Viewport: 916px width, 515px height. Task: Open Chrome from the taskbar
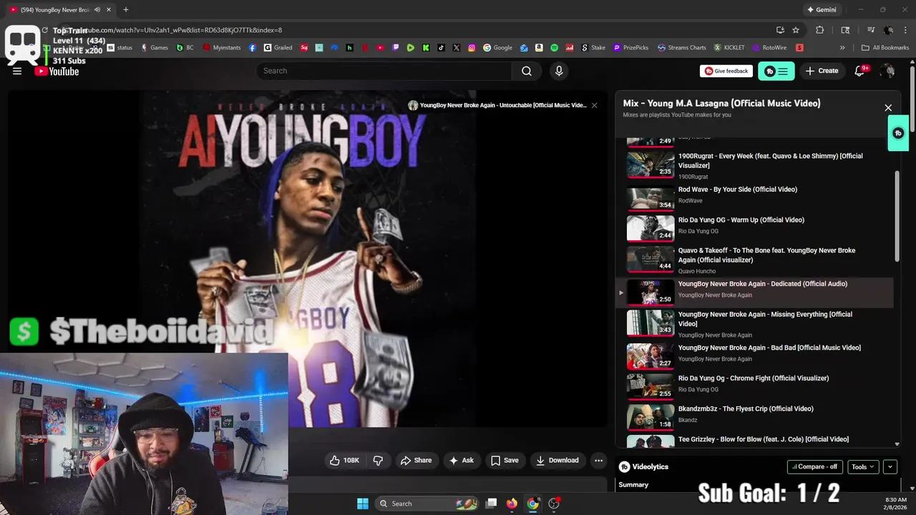point(533,504)
